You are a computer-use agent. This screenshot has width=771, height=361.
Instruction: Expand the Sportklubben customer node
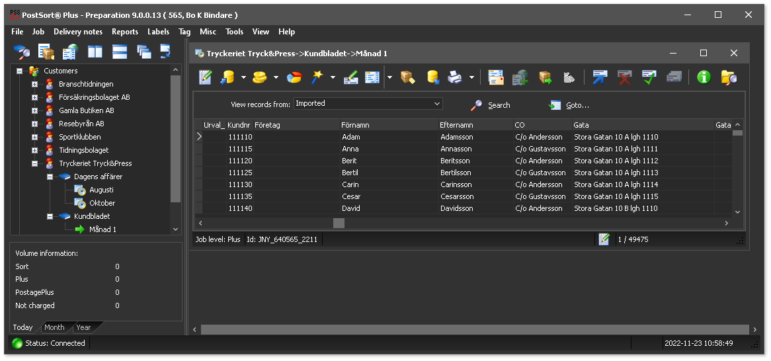(x=34, y=137)
